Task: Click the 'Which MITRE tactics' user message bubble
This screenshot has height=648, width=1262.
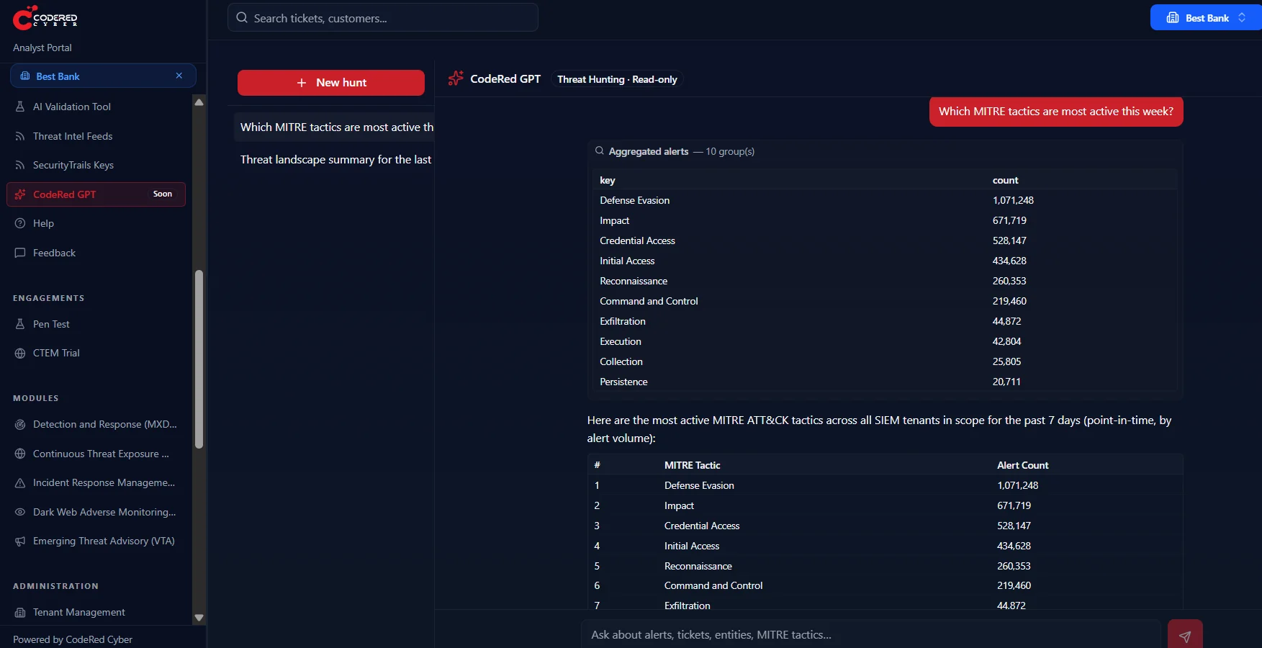Action: (x=1056, y=111)
